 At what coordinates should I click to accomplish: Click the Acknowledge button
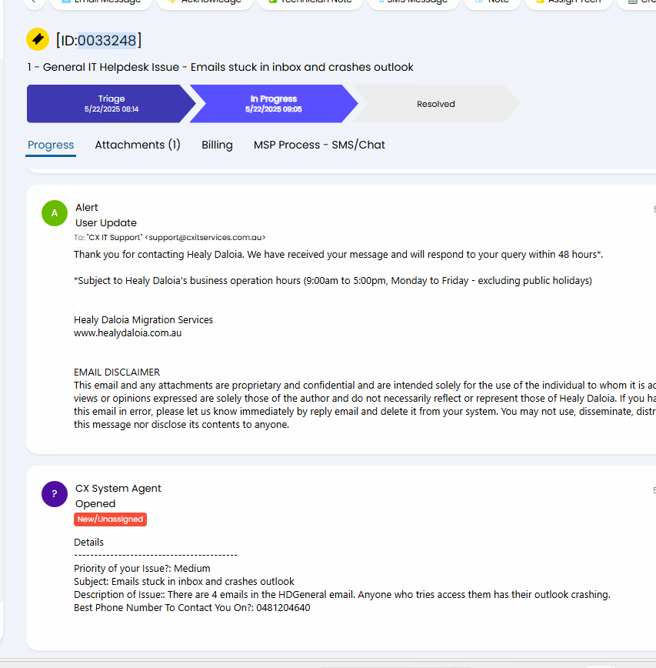205,2
